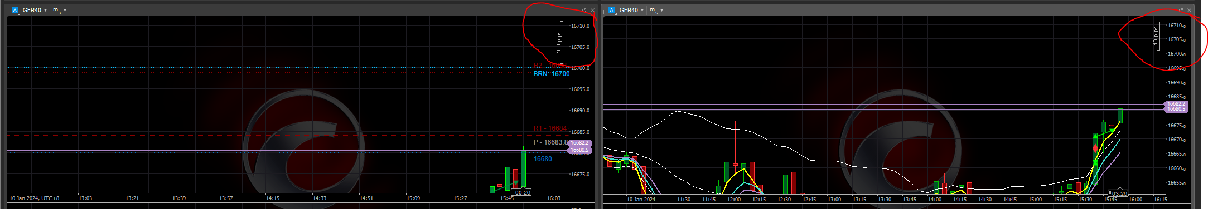Click the drag grip of left chart header
Screen dimensions: 1208x209
(8, 10)
